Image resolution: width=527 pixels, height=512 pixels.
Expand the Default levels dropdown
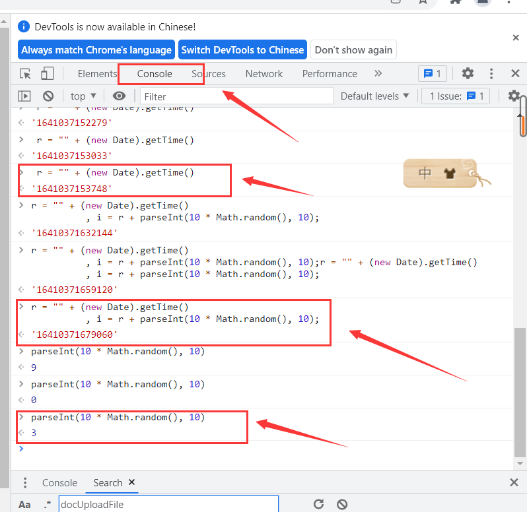pos(374,96)
